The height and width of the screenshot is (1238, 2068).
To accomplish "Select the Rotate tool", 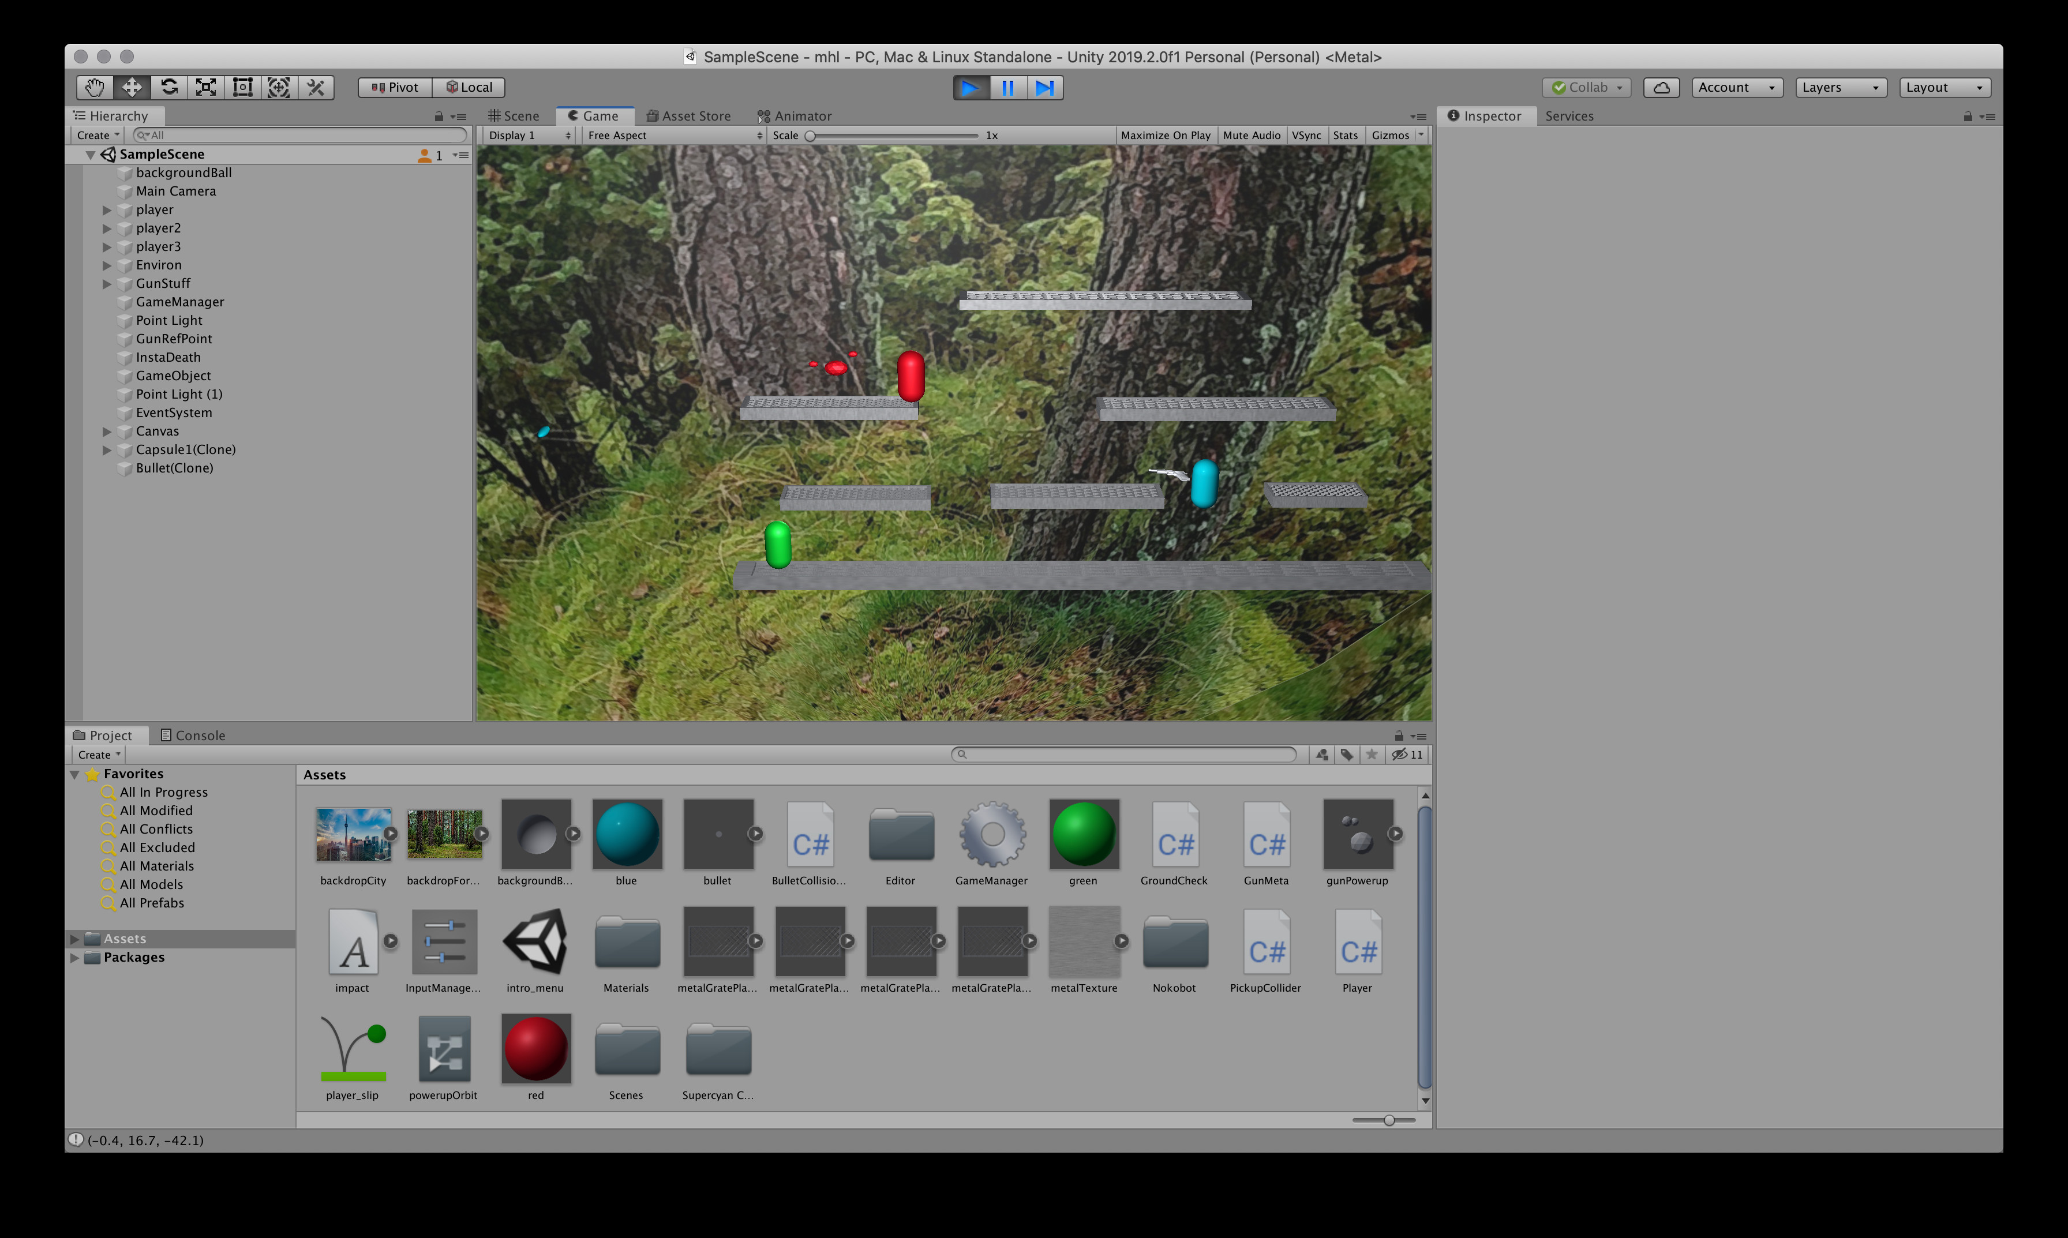I will [169, 88].
